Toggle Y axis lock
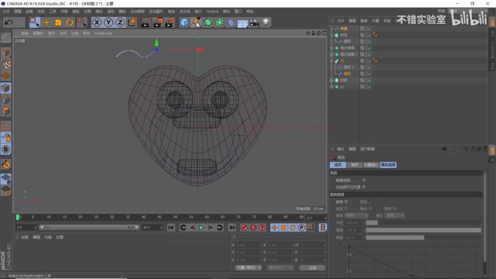Image resolution: width=496 pixels, height=279 pixels. pos(108,22)
